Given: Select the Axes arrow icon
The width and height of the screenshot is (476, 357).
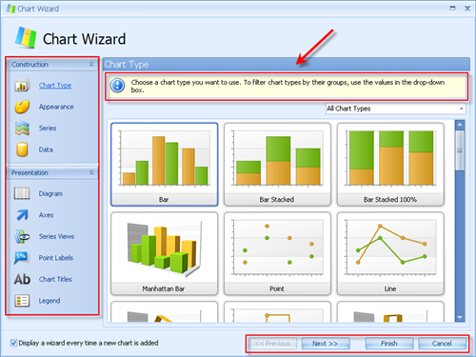Looking at the screenshot, I should point(22,215).
